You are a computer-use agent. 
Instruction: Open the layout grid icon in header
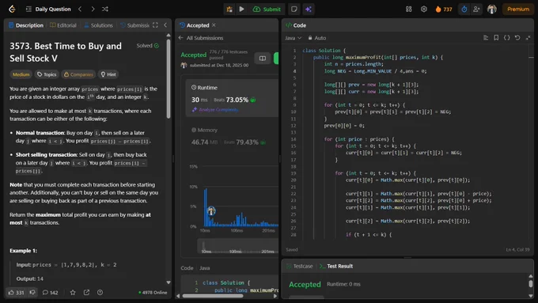[408, 9]
